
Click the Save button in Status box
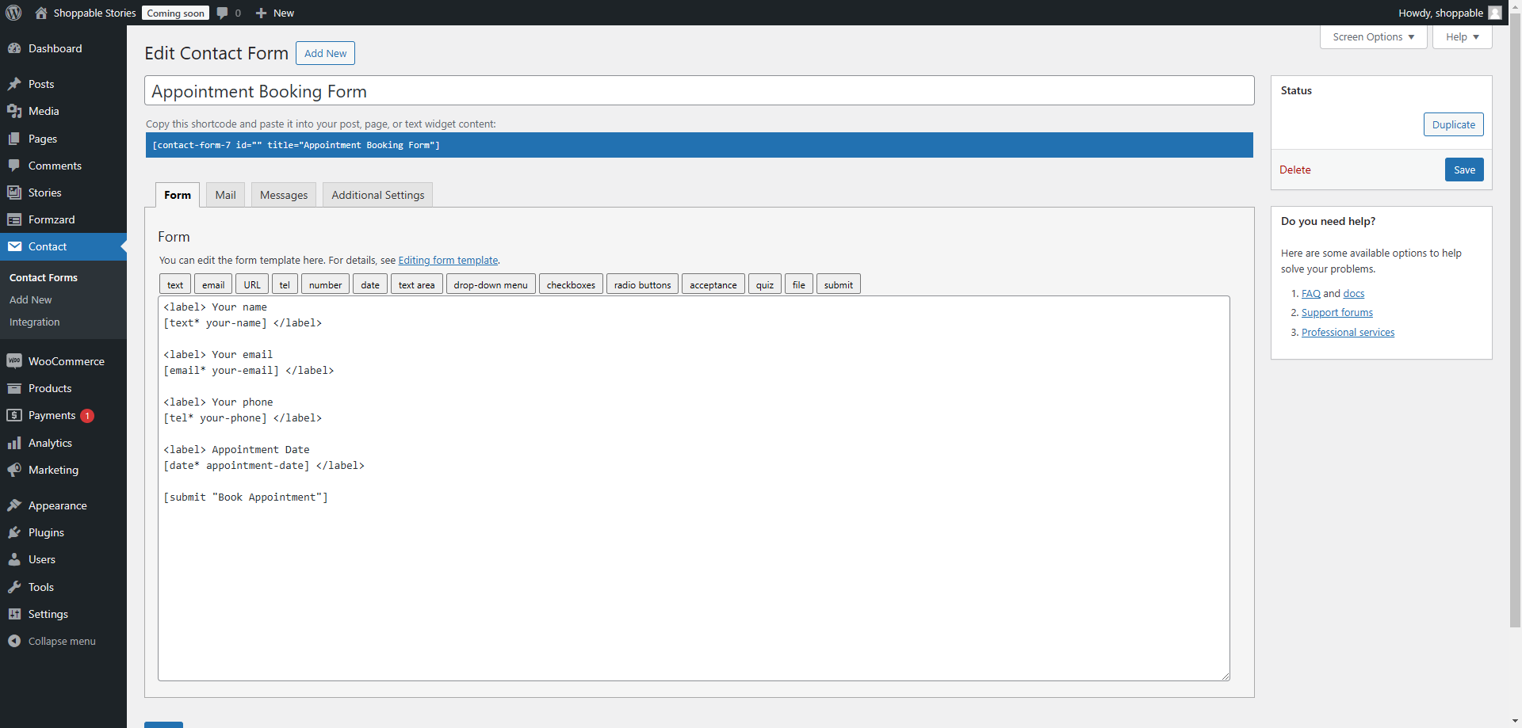point(1464,170)
